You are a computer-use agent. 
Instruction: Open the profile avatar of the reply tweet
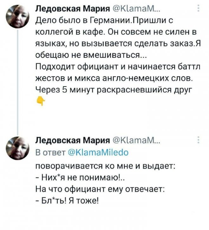(x=18, y=147)
